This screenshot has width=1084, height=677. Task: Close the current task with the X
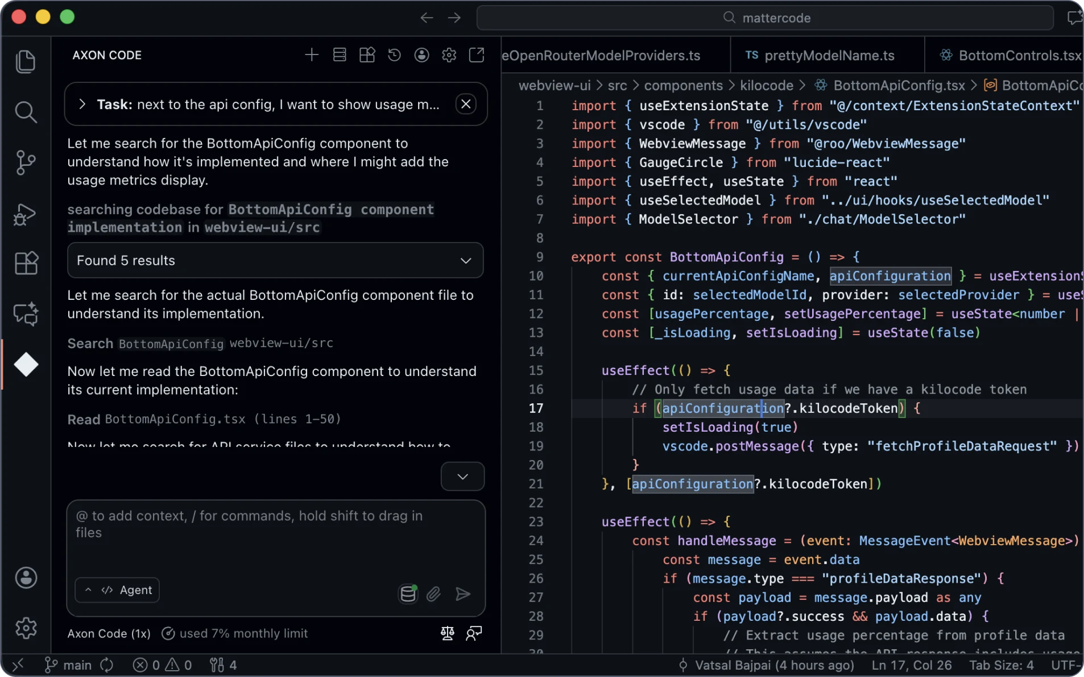pos(466,104)
